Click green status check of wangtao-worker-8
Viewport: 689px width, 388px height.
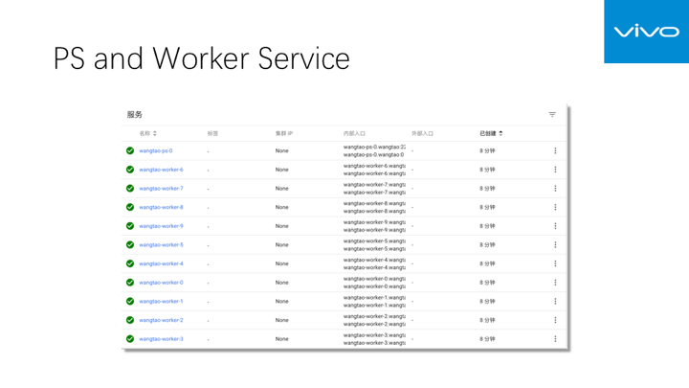(x=130, y=207)
